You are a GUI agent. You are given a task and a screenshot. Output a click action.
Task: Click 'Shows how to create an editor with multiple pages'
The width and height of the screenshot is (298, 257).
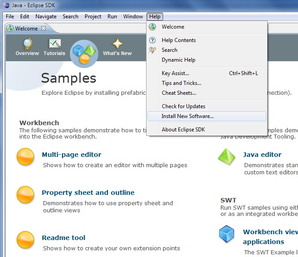[115, 165]
